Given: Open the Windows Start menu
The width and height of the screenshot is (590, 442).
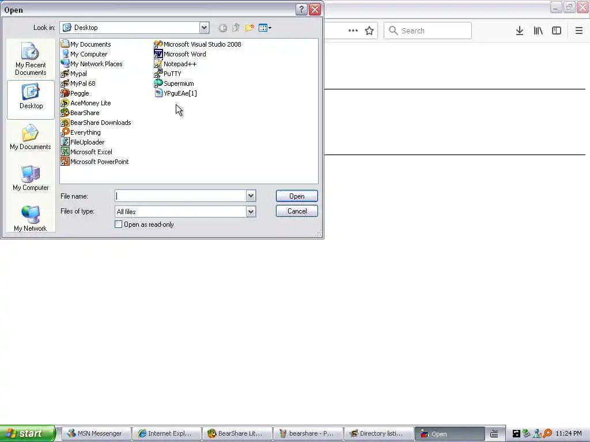Looking at the screenshot, I should tap(28, 433).
